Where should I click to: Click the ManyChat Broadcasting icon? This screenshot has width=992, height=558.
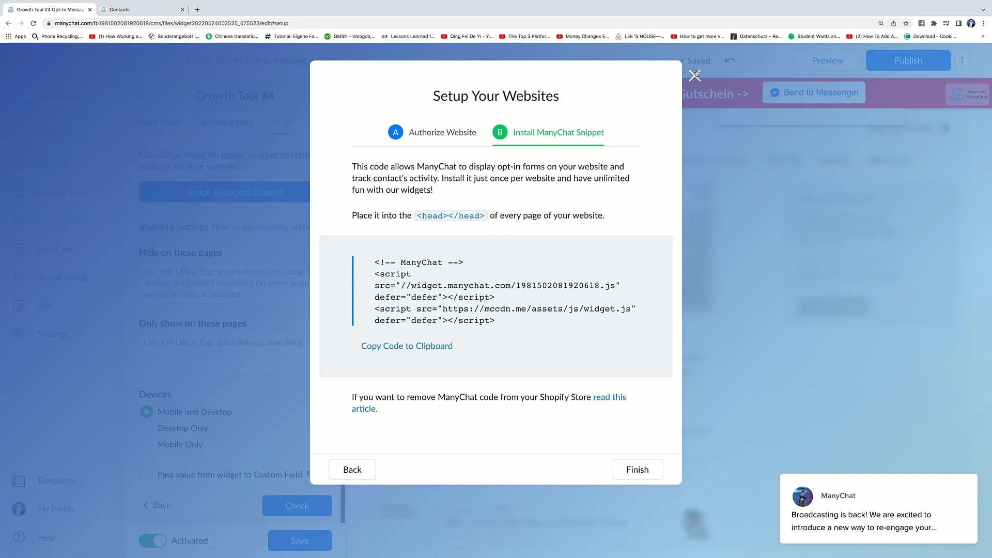tap(19, 277)
